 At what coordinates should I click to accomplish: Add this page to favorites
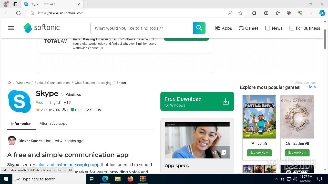pos(240,13)
